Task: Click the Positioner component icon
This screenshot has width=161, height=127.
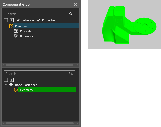Action: coord(11,26)
